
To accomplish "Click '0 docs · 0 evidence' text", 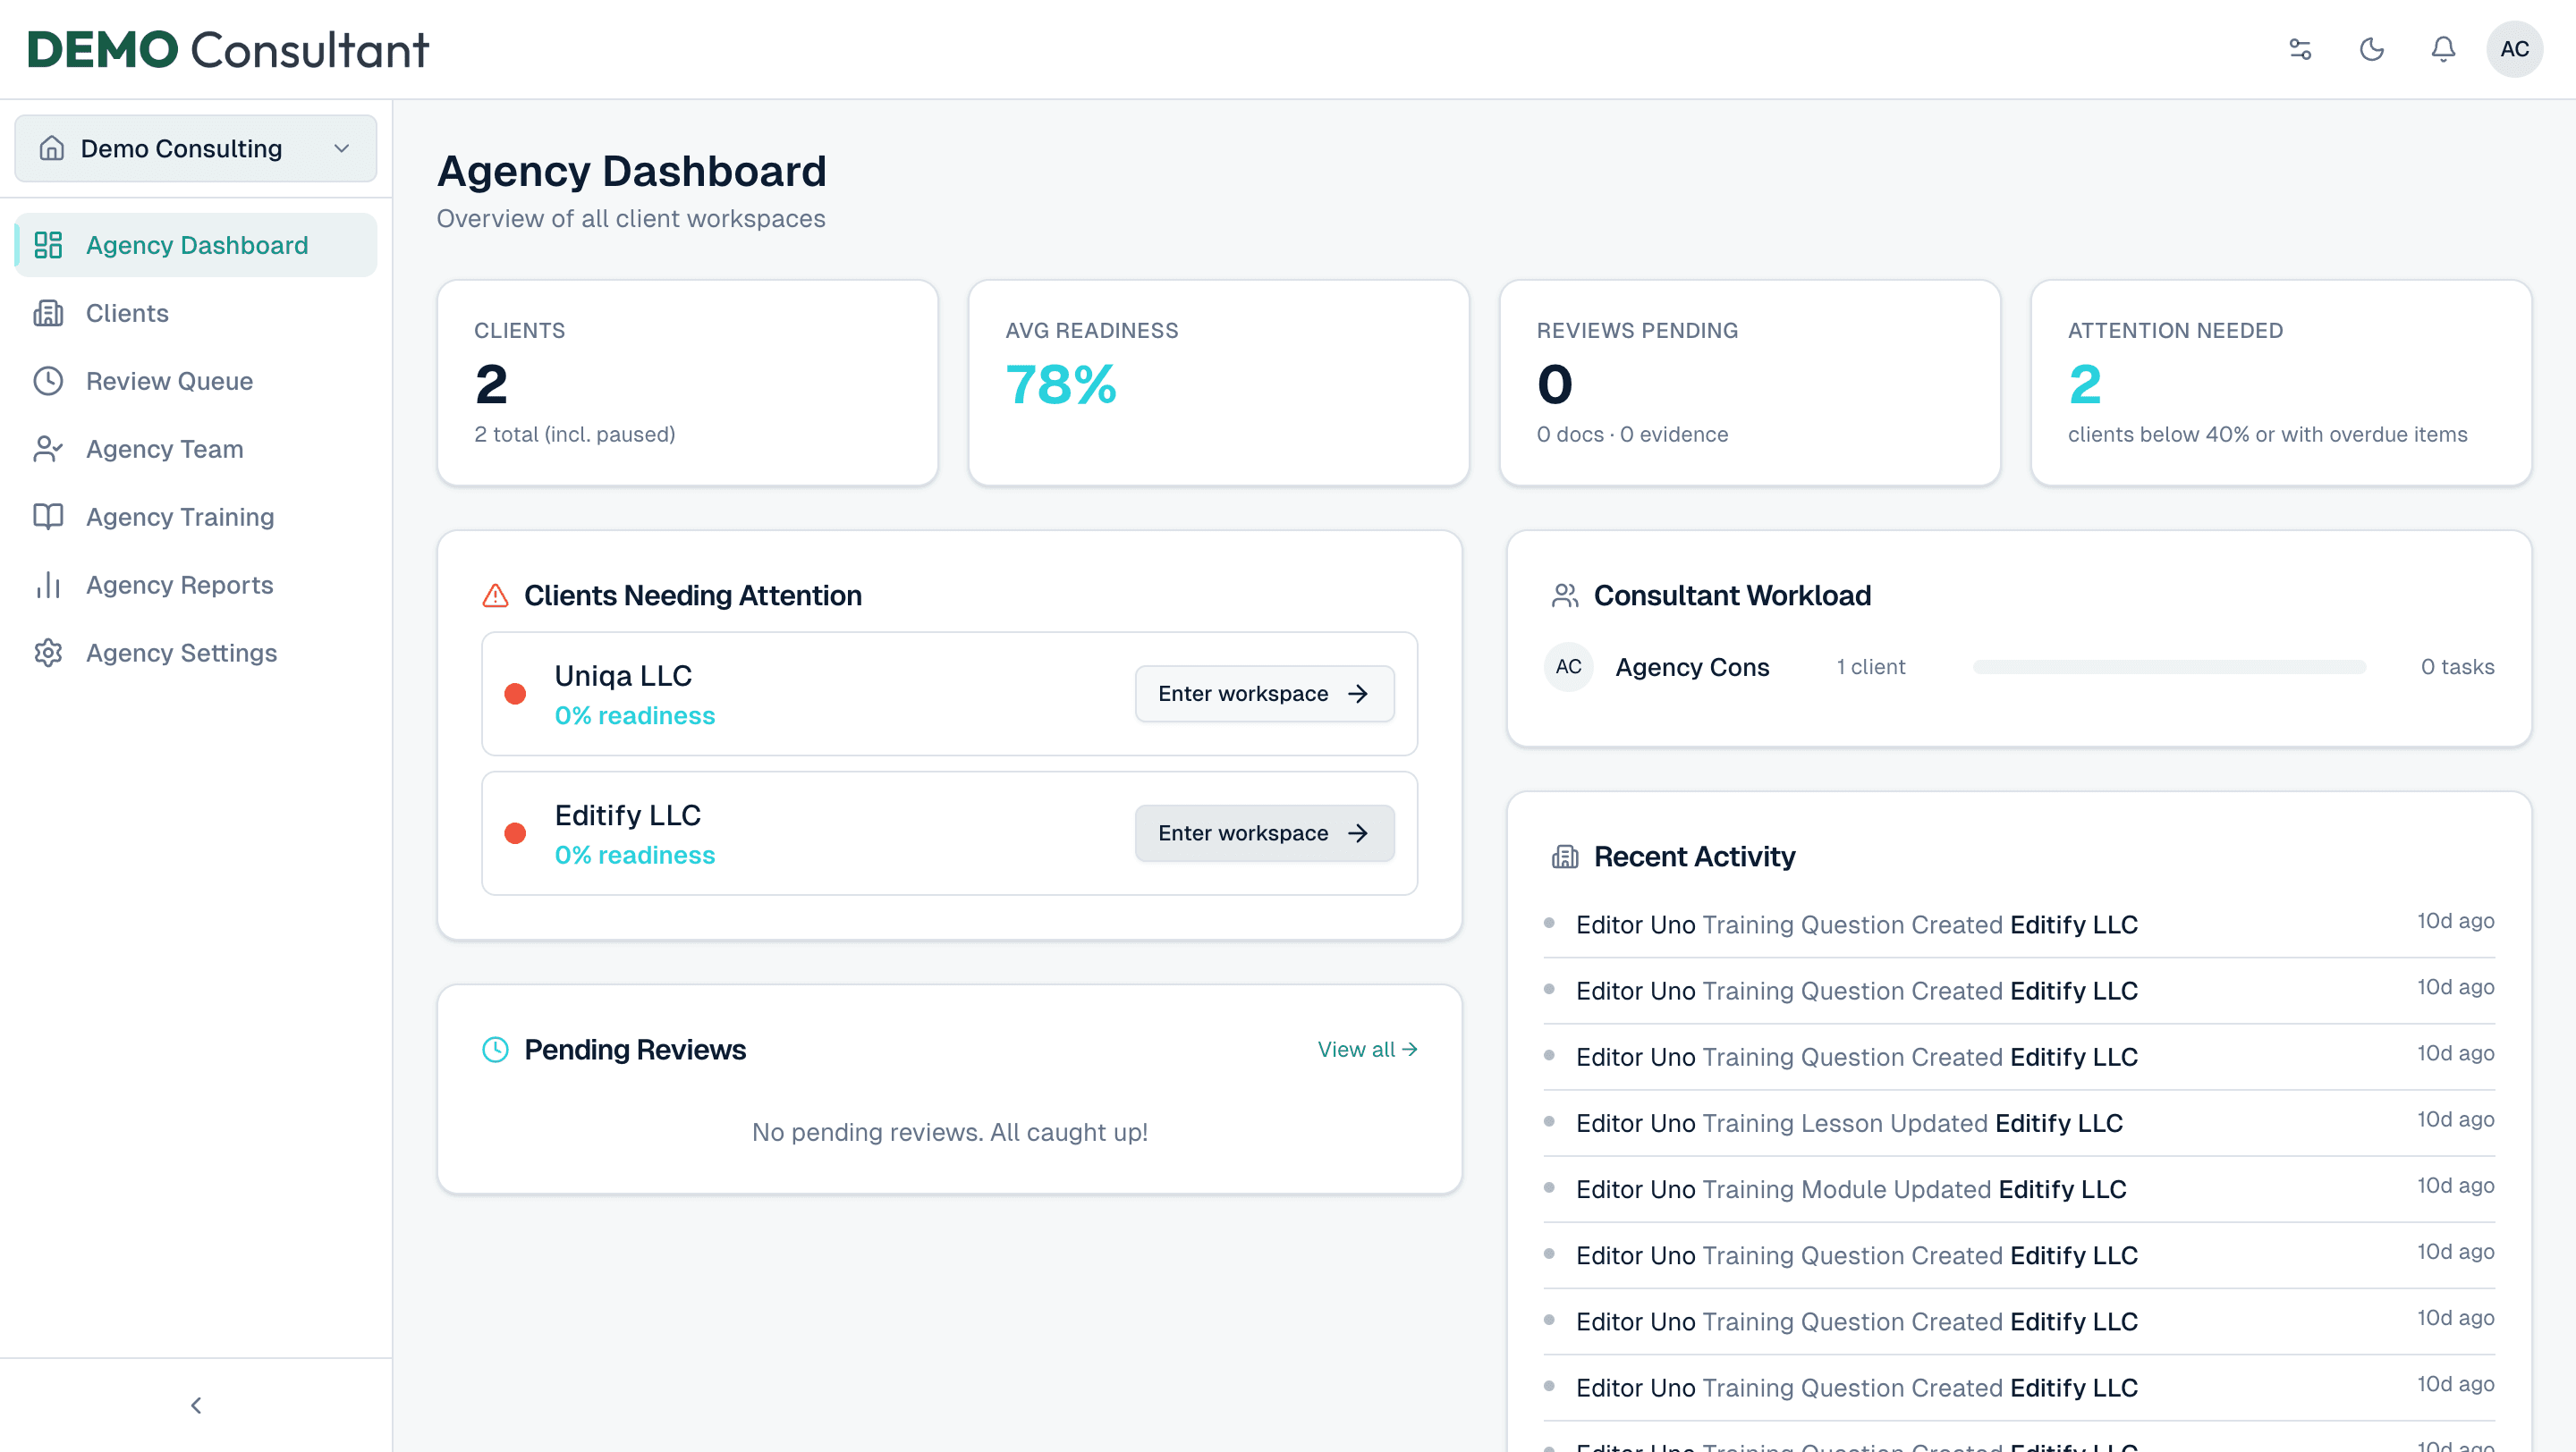I will tap(1632, 434).
